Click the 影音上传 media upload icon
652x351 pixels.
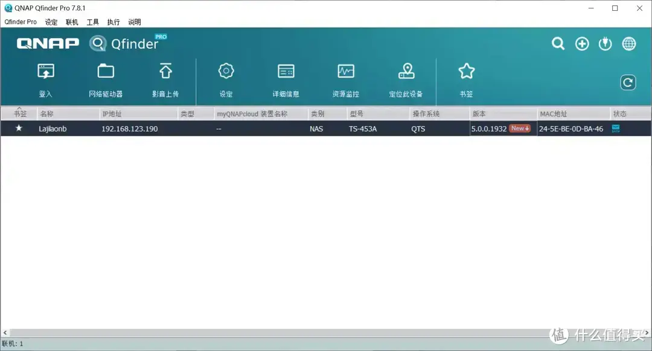pos(165,78)
